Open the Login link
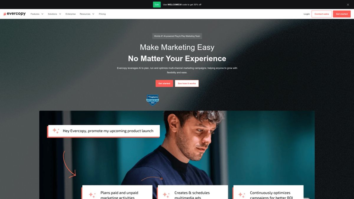The height and width of the screenshot is (199, 354). [x=307, y=14]
